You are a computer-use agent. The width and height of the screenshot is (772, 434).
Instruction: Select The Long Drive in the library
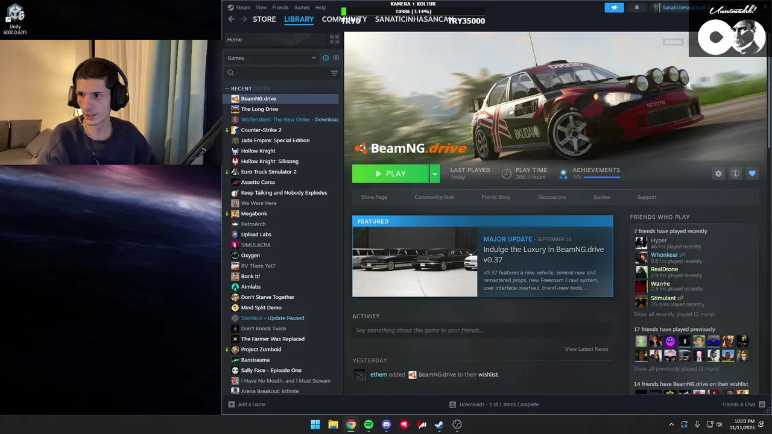point(281,109)
